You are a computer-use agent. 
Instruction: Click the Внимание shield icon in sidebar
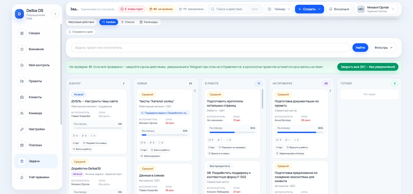[22, 49]
